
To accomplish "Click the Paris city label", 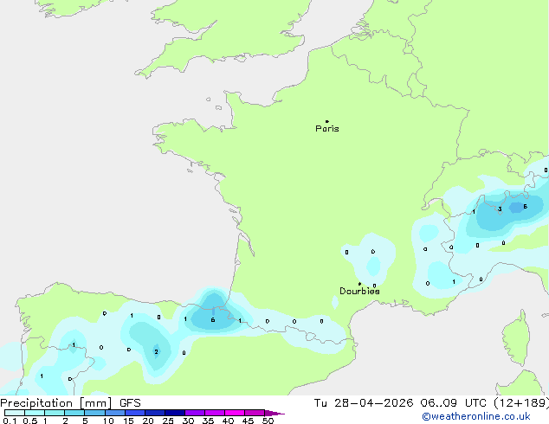I will coord(327,129).
